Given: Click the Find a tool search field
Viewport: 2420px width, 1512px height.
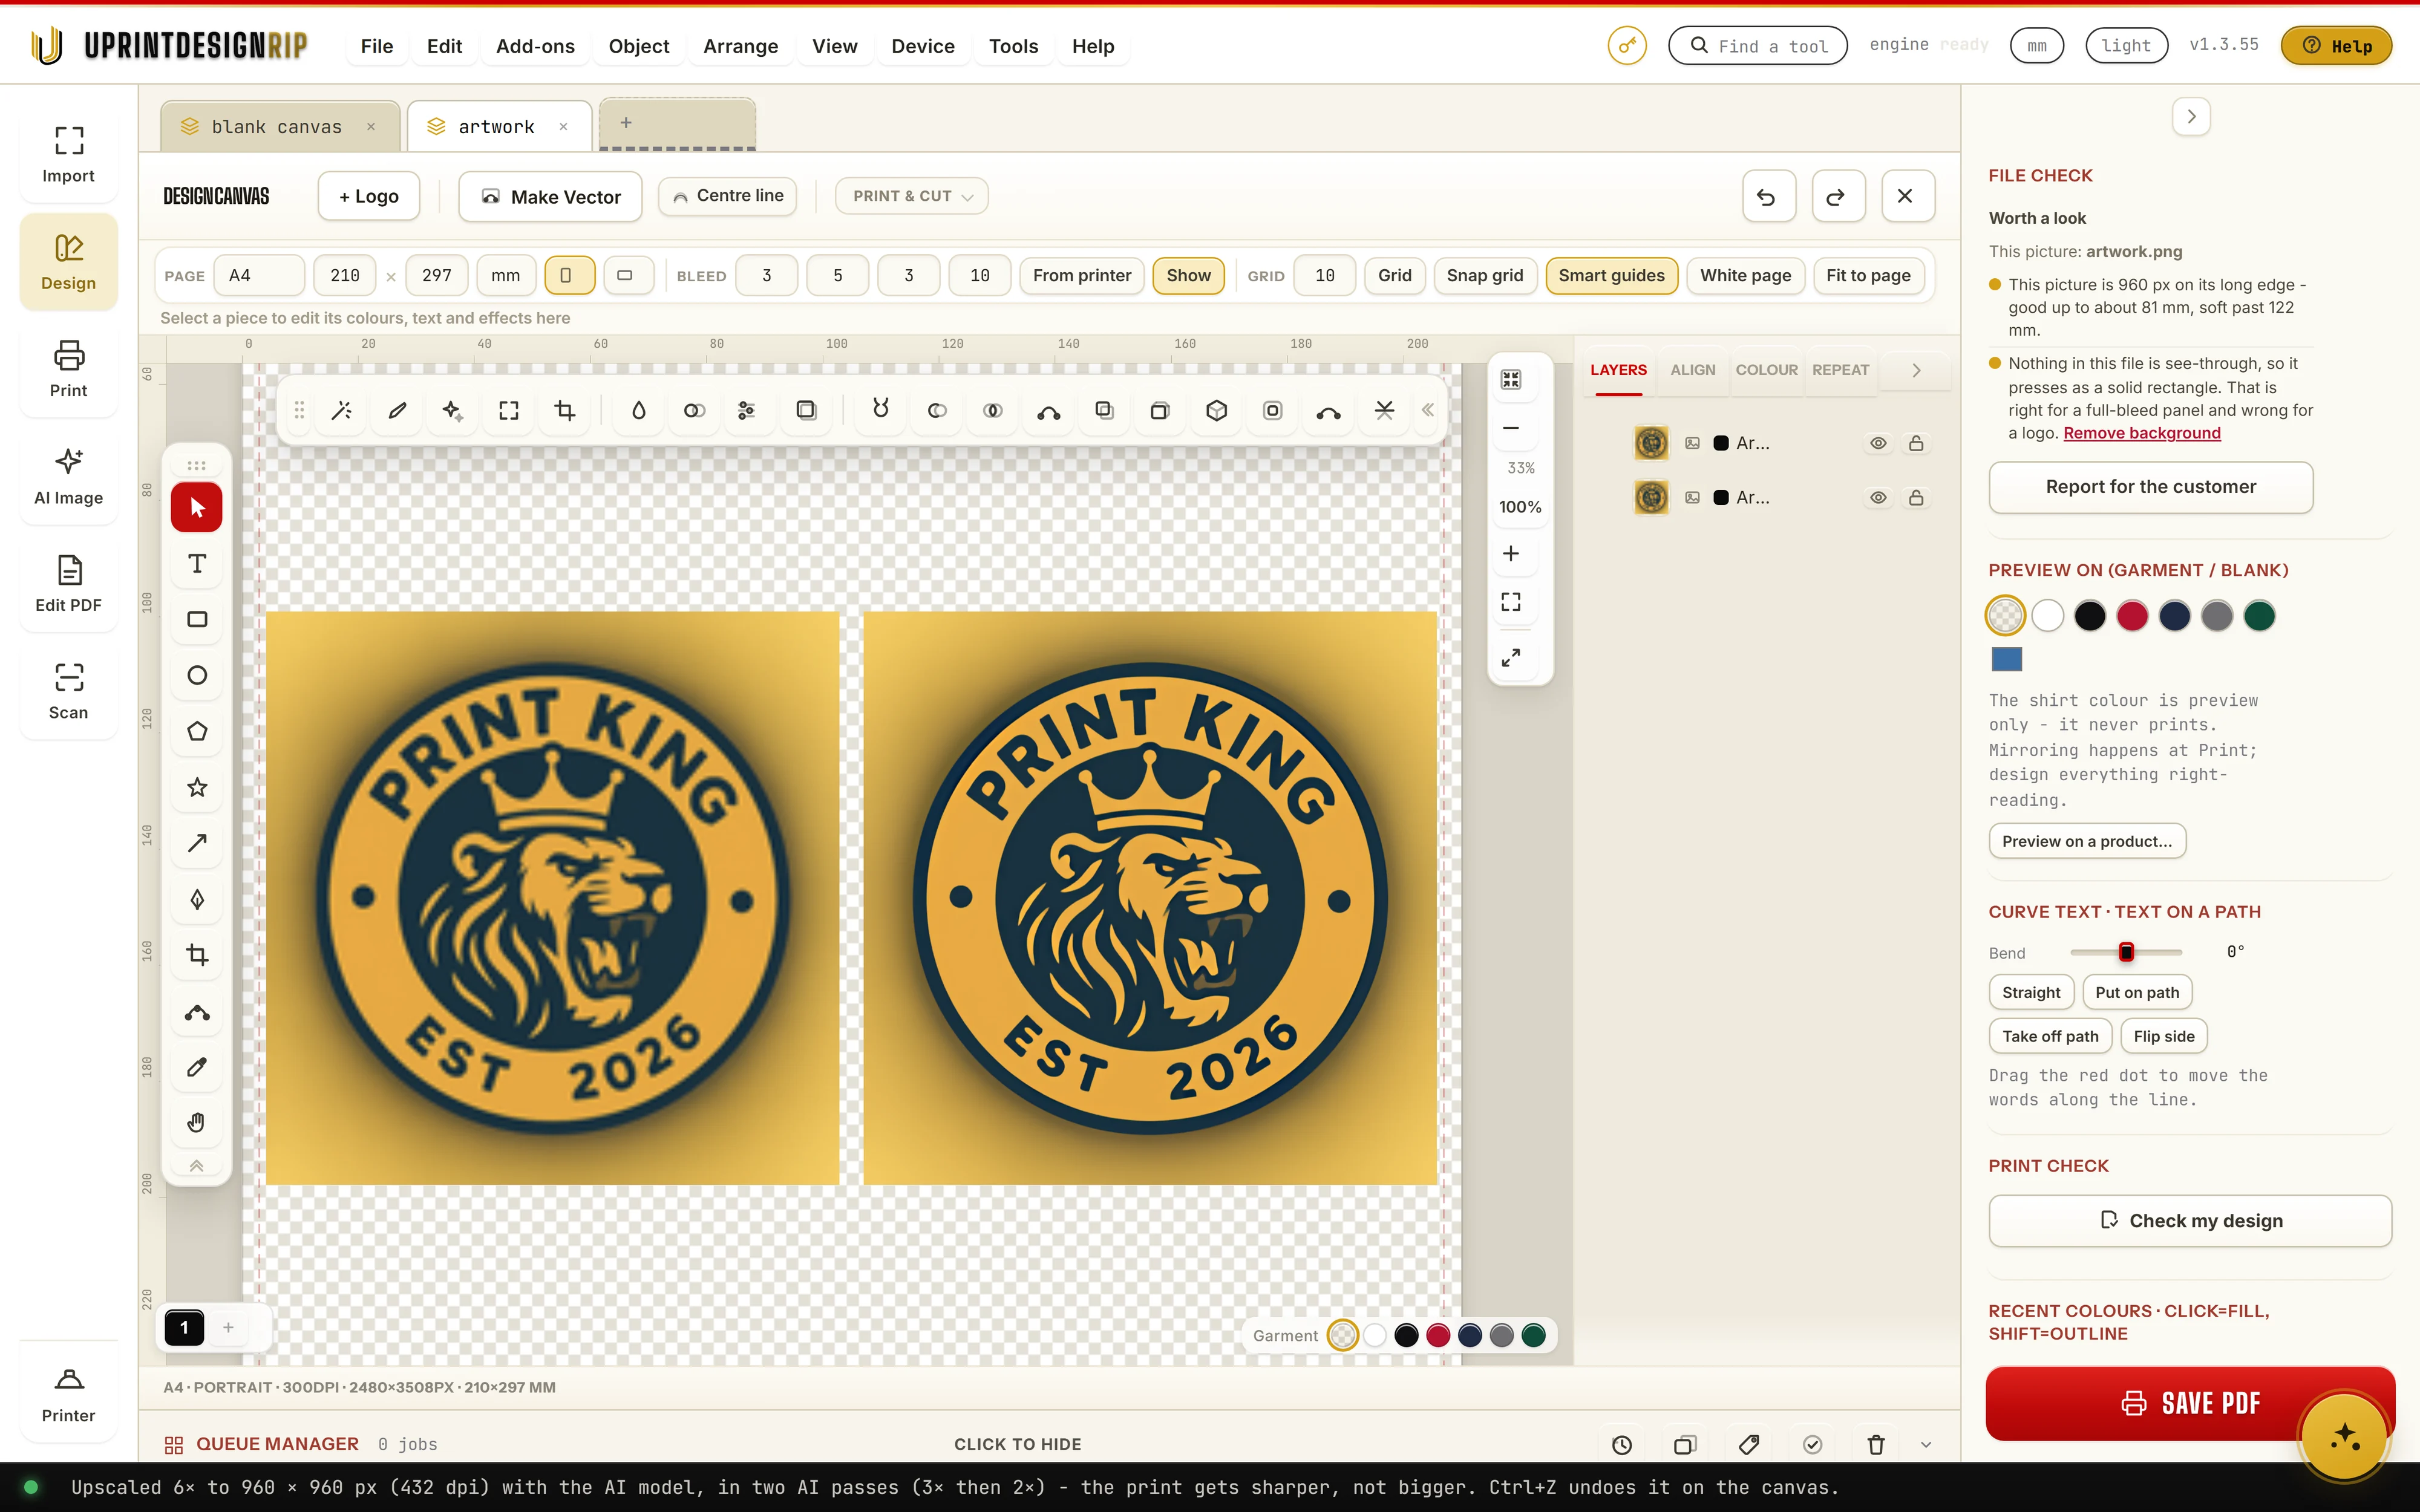Looking at the screenshot, I should (x=1757, y=46).
